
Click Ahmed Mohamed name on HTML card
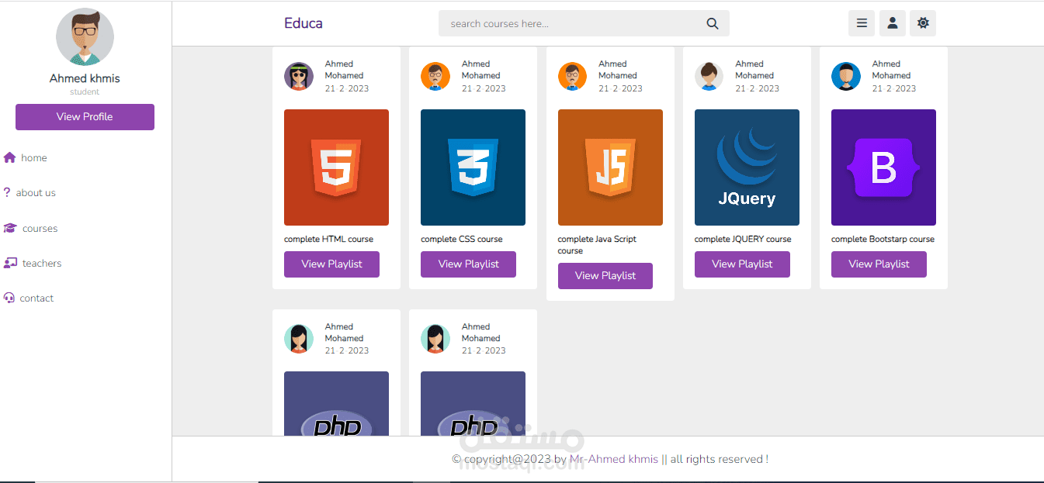(344, 70)
